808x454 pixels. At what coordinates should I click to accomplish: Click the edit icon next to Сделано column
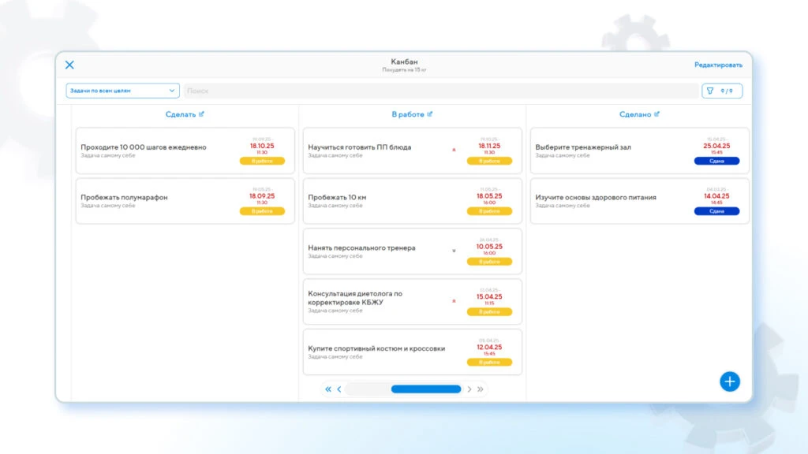pyautogui.click(x=656, y=114)
